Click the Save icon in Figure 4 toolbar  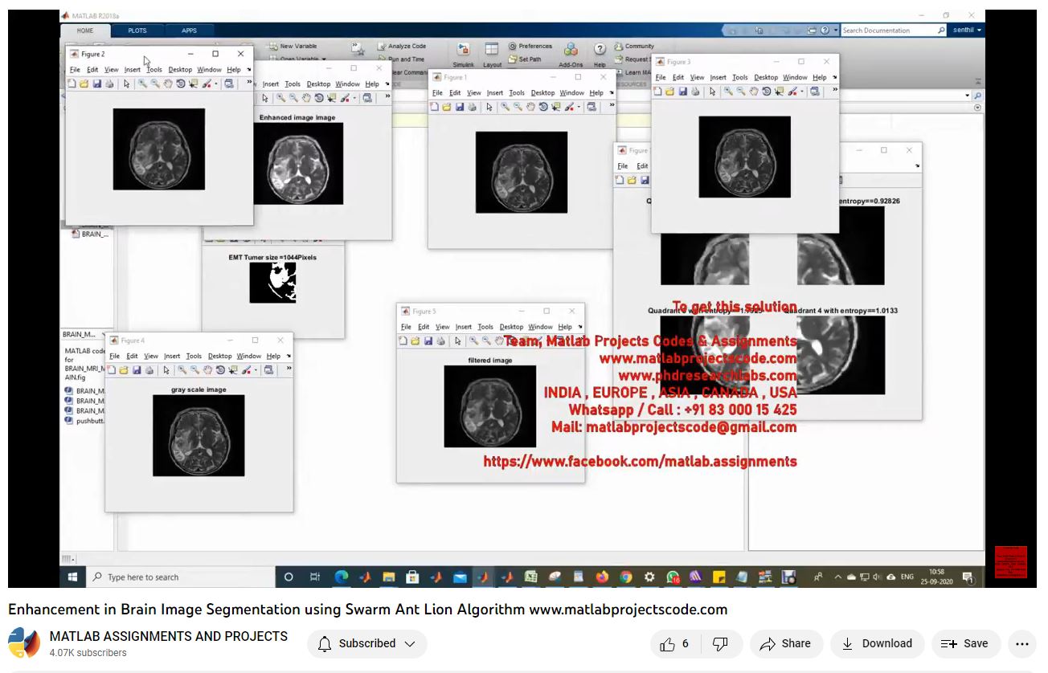click(x=137, y=370)
